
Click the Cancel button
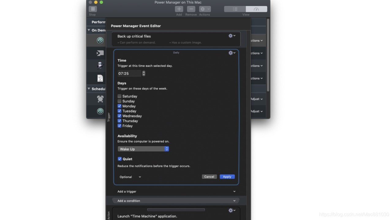tap(209, 177)
